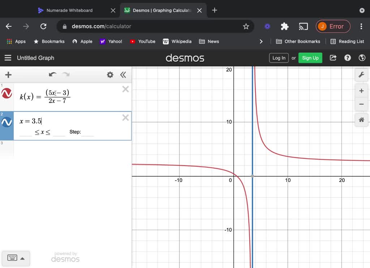Viewport: 370px width, 268px height.
Task: Open the help question mark icon
Action: [x=347, y=58]
